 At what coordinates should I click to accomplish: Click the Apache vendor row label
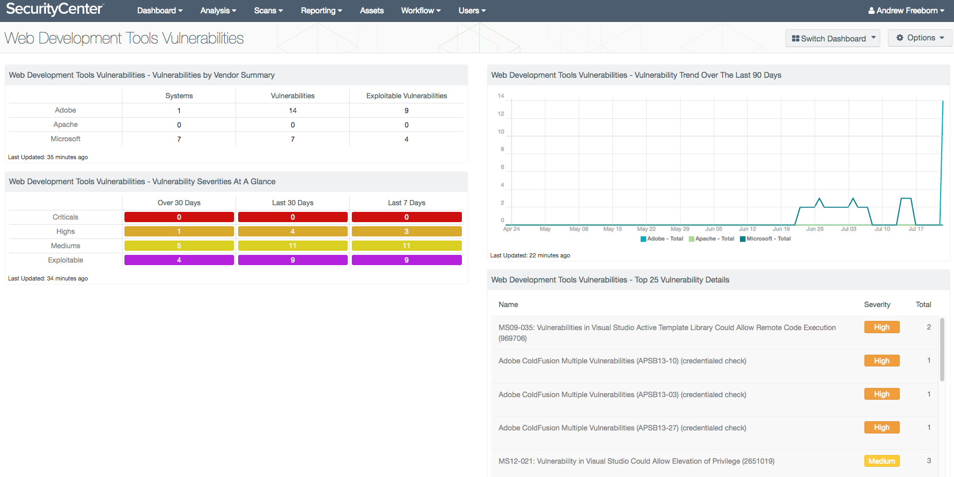pyautogui.click(x=66, y=124)
